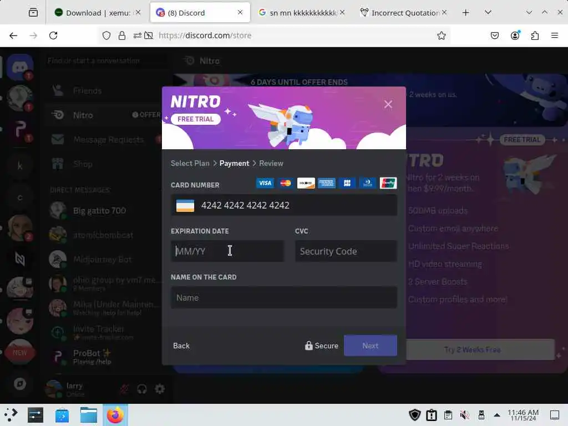Click the Discover card logo
The height and width of the screenshot is (426, 568).
click(306, 183)
